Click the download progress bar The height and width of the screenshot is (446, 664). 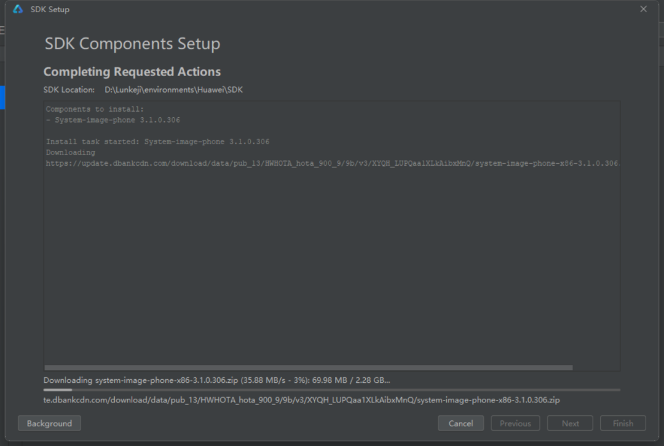[x=332, y=390]
